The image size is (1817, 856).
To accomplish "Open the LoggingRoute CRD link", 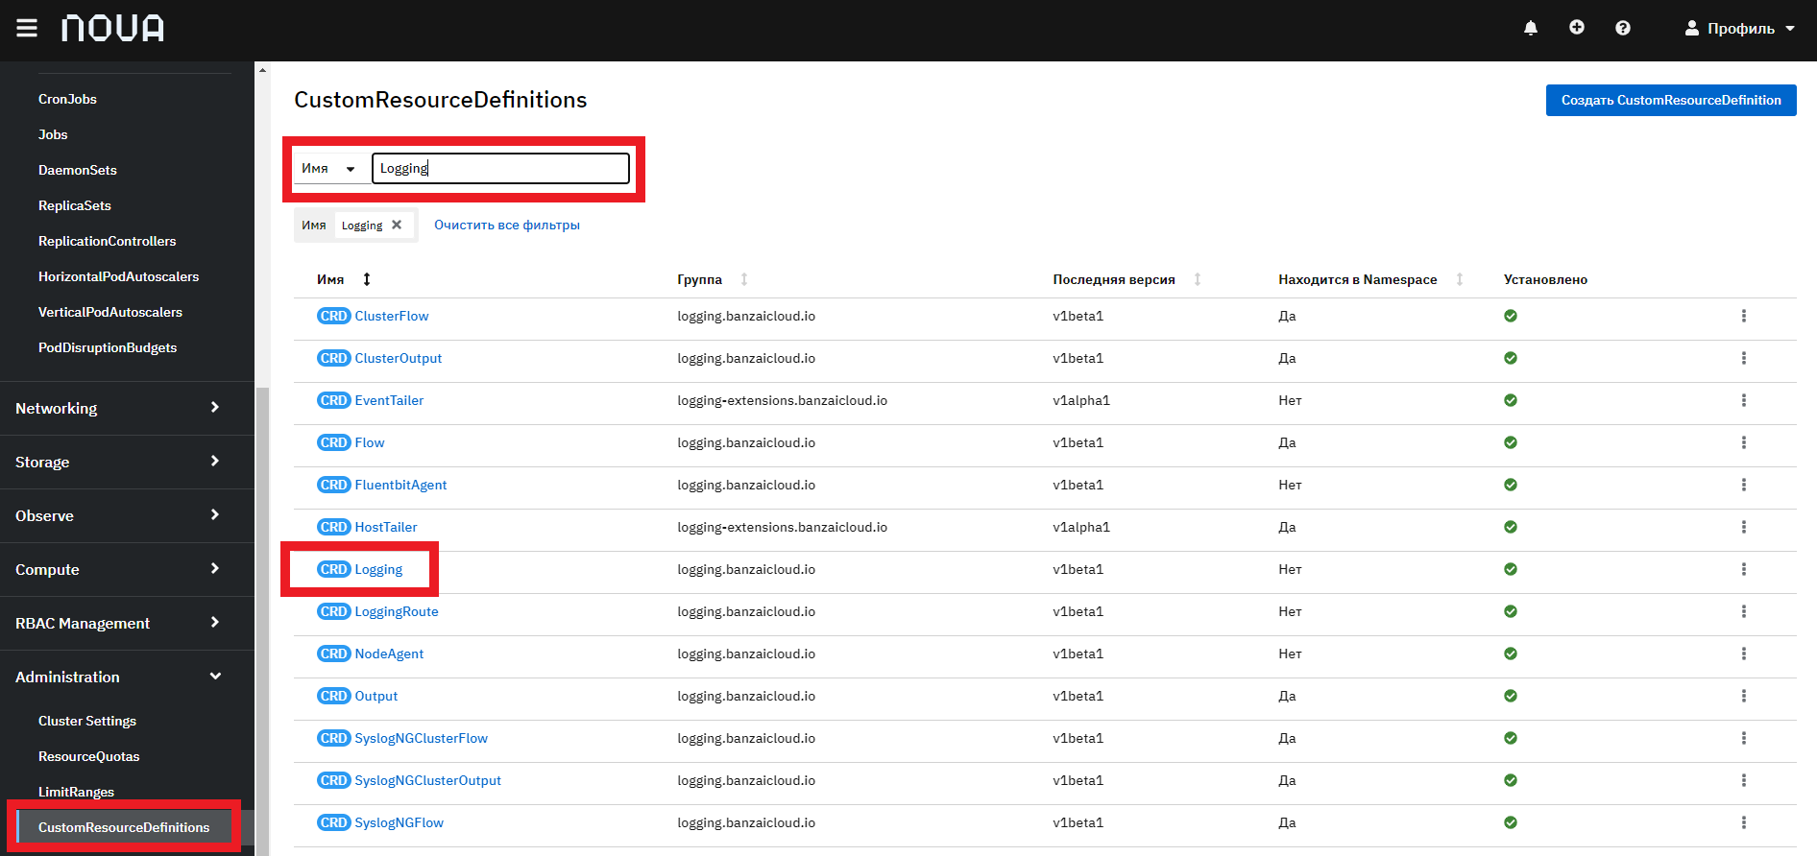I will (397, 611).
